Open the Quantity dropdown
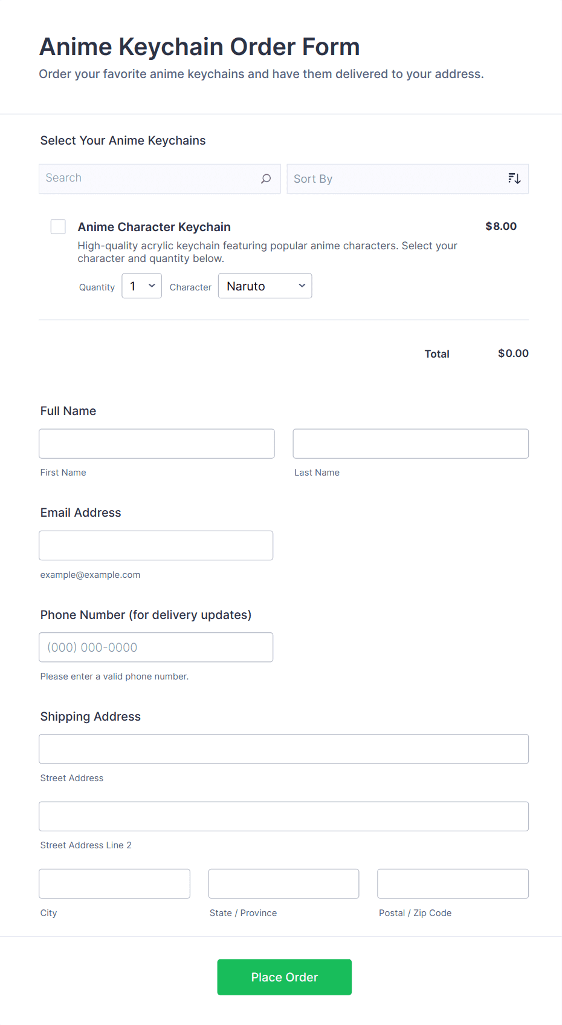This screenshot has width=562, height=1025. [x=142, y=286]
